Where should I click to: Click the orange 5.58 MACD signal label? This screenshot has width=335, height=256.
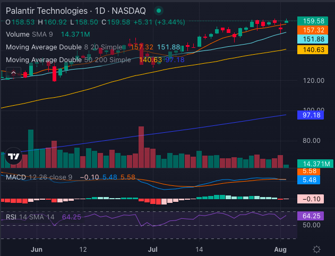(x=309, y=172)
